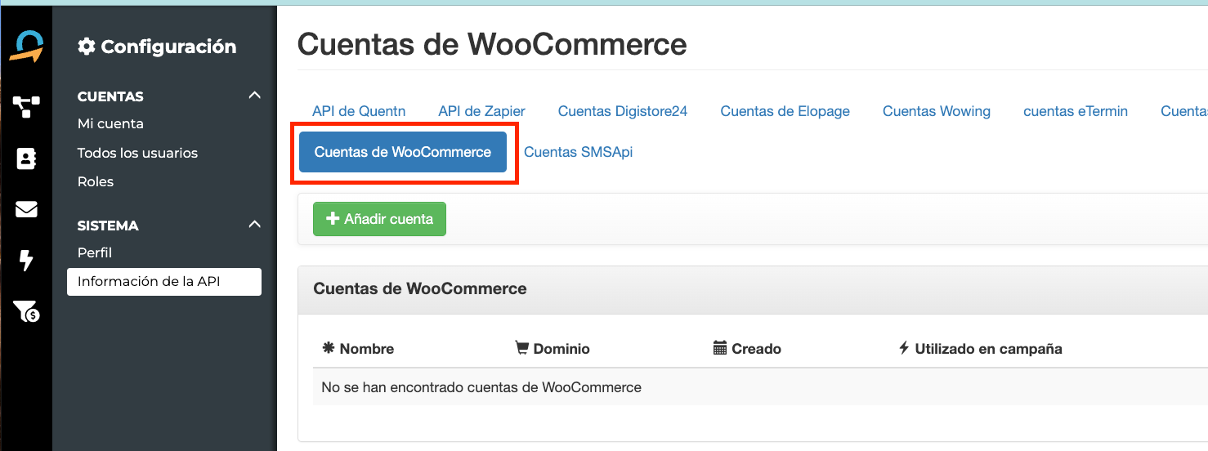
Task: Select Información de la API
Action: point(164,282)
